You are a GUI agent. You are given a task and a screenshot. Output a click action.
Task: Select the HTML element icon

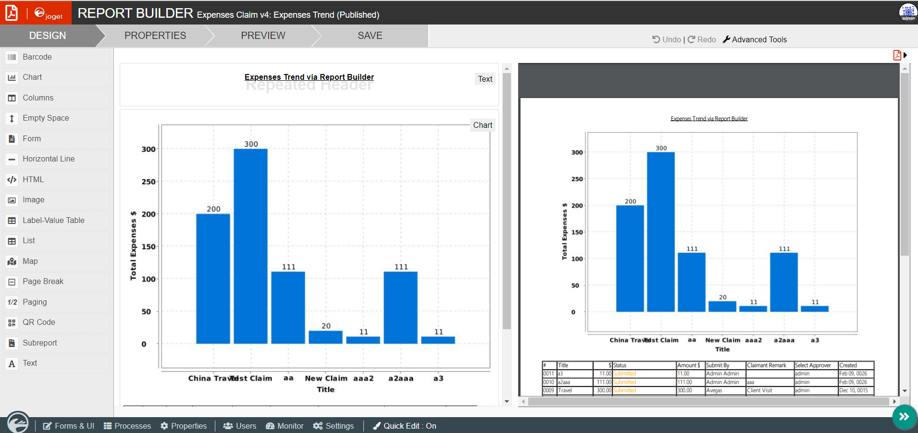click(12, 180)
